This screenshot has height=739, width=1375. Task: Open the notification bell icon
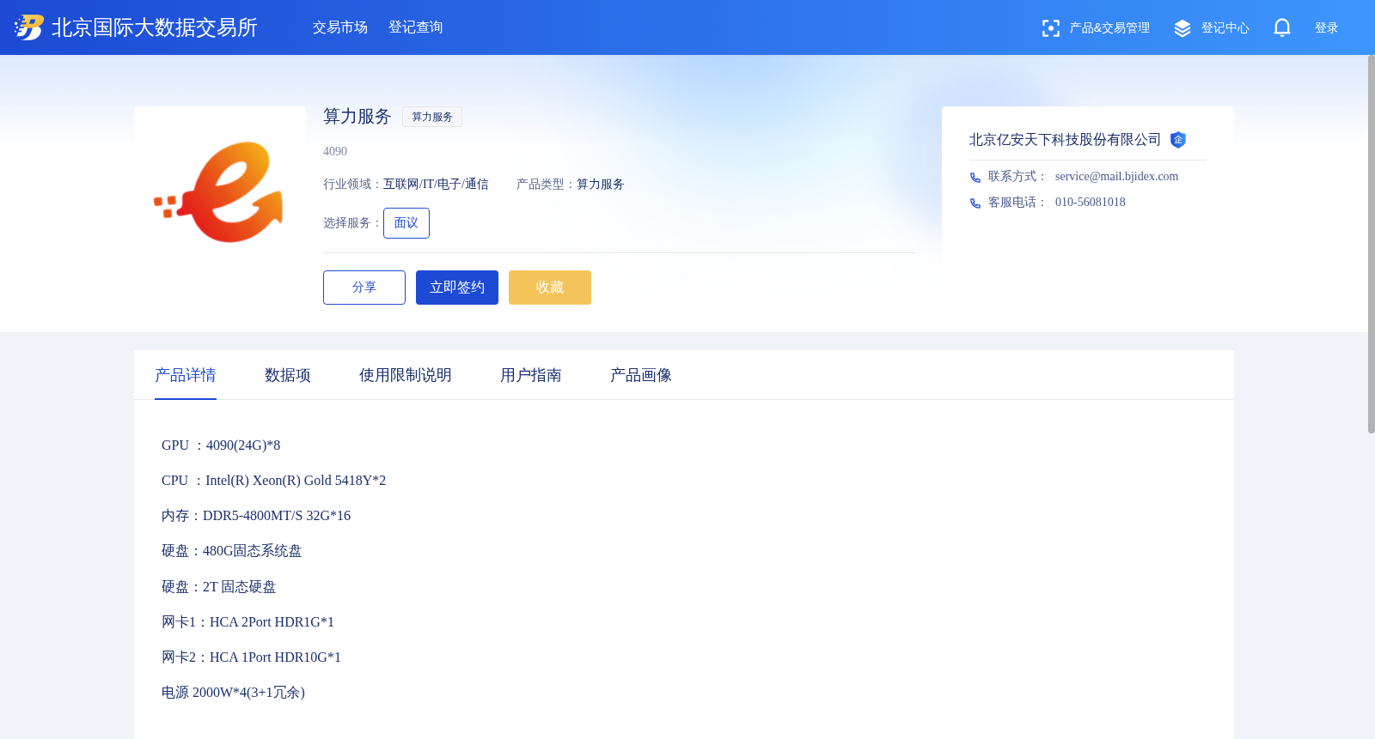click(x=1282, y=28)
